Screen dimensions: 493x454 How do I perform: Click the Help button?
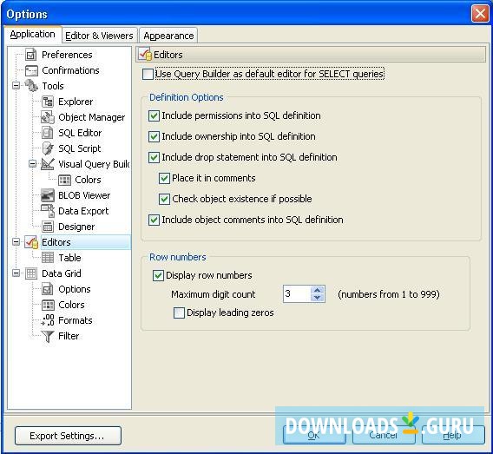453,435
